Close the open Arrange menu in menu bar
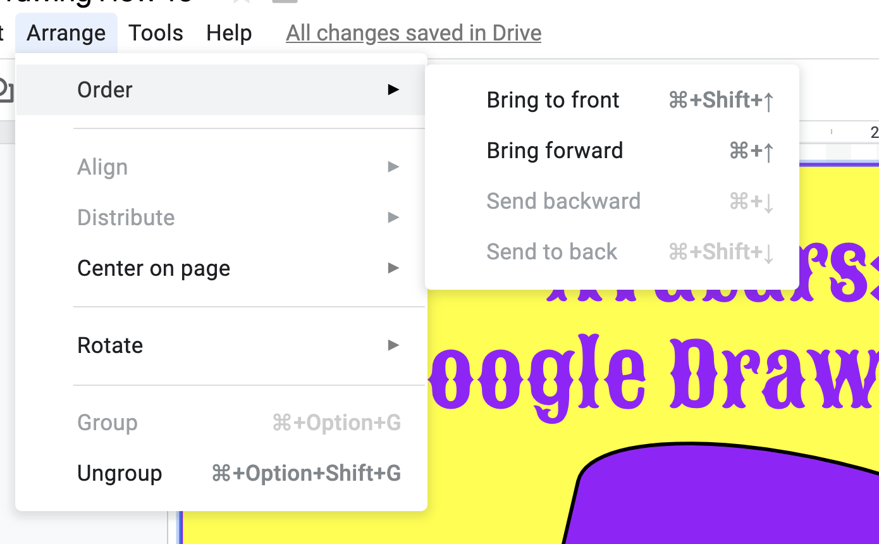Screen dimensions: 879x544 pyautogui.click(x=66, y=33)
